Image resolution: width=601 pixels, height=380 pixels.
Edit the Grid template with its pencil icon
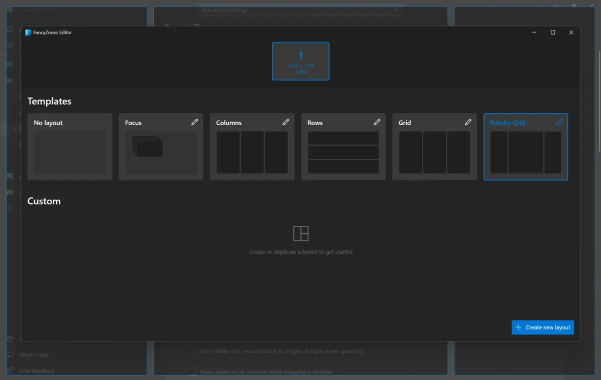tap(468, 122)
